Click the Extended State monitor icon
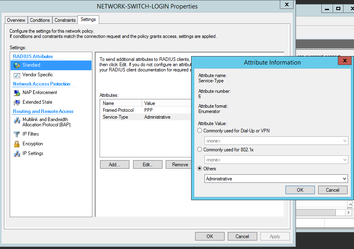 pyautogui.click(x=17, y=103)
